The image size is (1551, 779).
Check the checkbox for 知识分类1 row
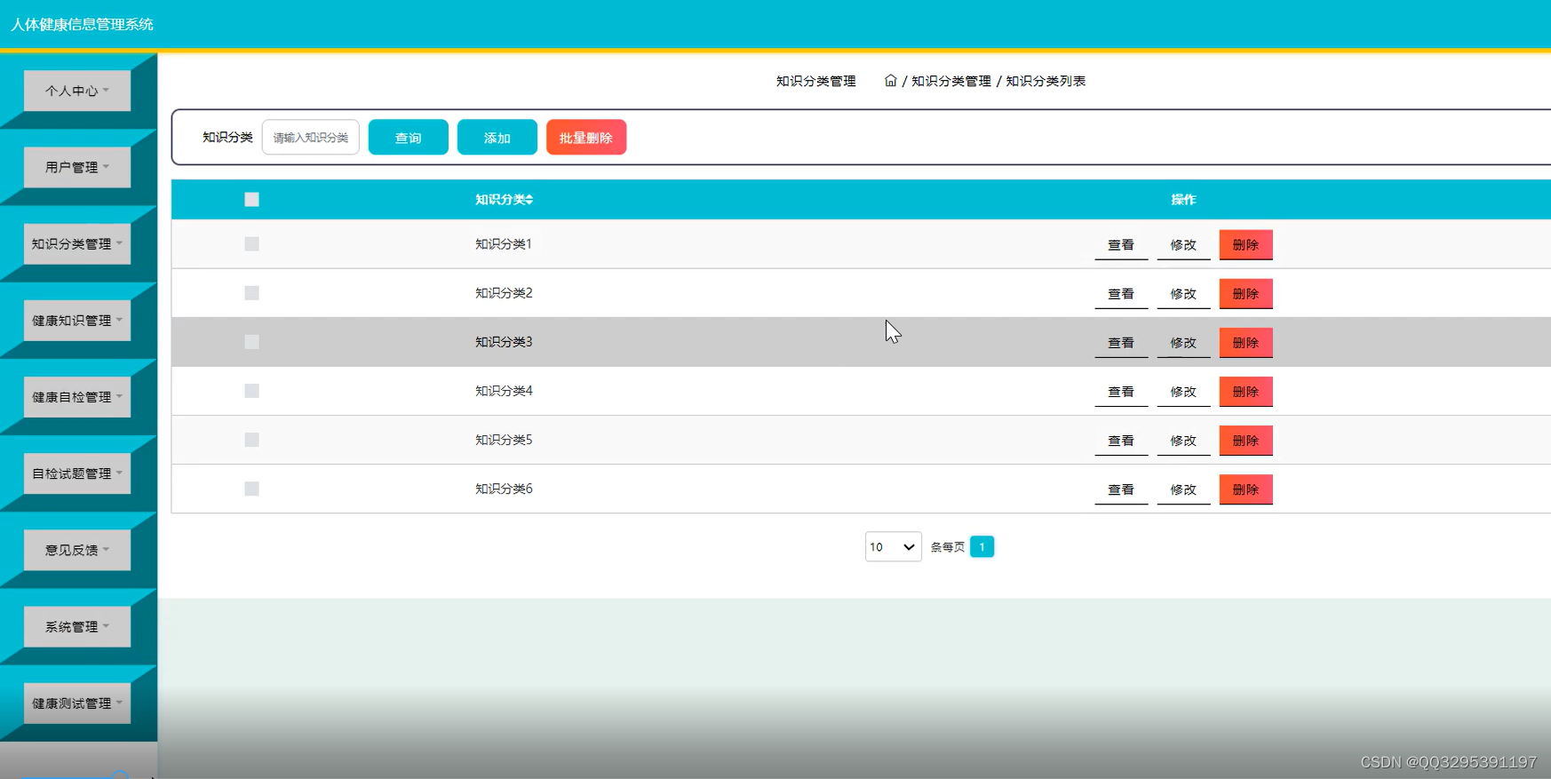(x=252, y=244)
